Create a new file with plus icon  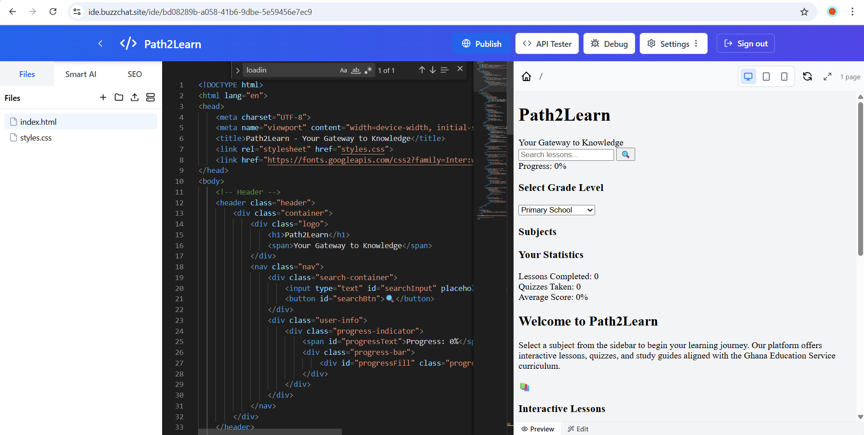tap(103, 97)
